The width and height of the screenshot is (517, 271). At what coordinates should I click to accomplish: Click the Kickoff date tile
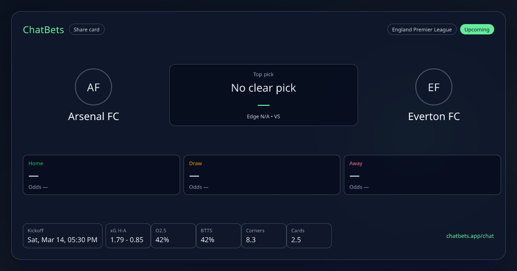pos(62,236)
